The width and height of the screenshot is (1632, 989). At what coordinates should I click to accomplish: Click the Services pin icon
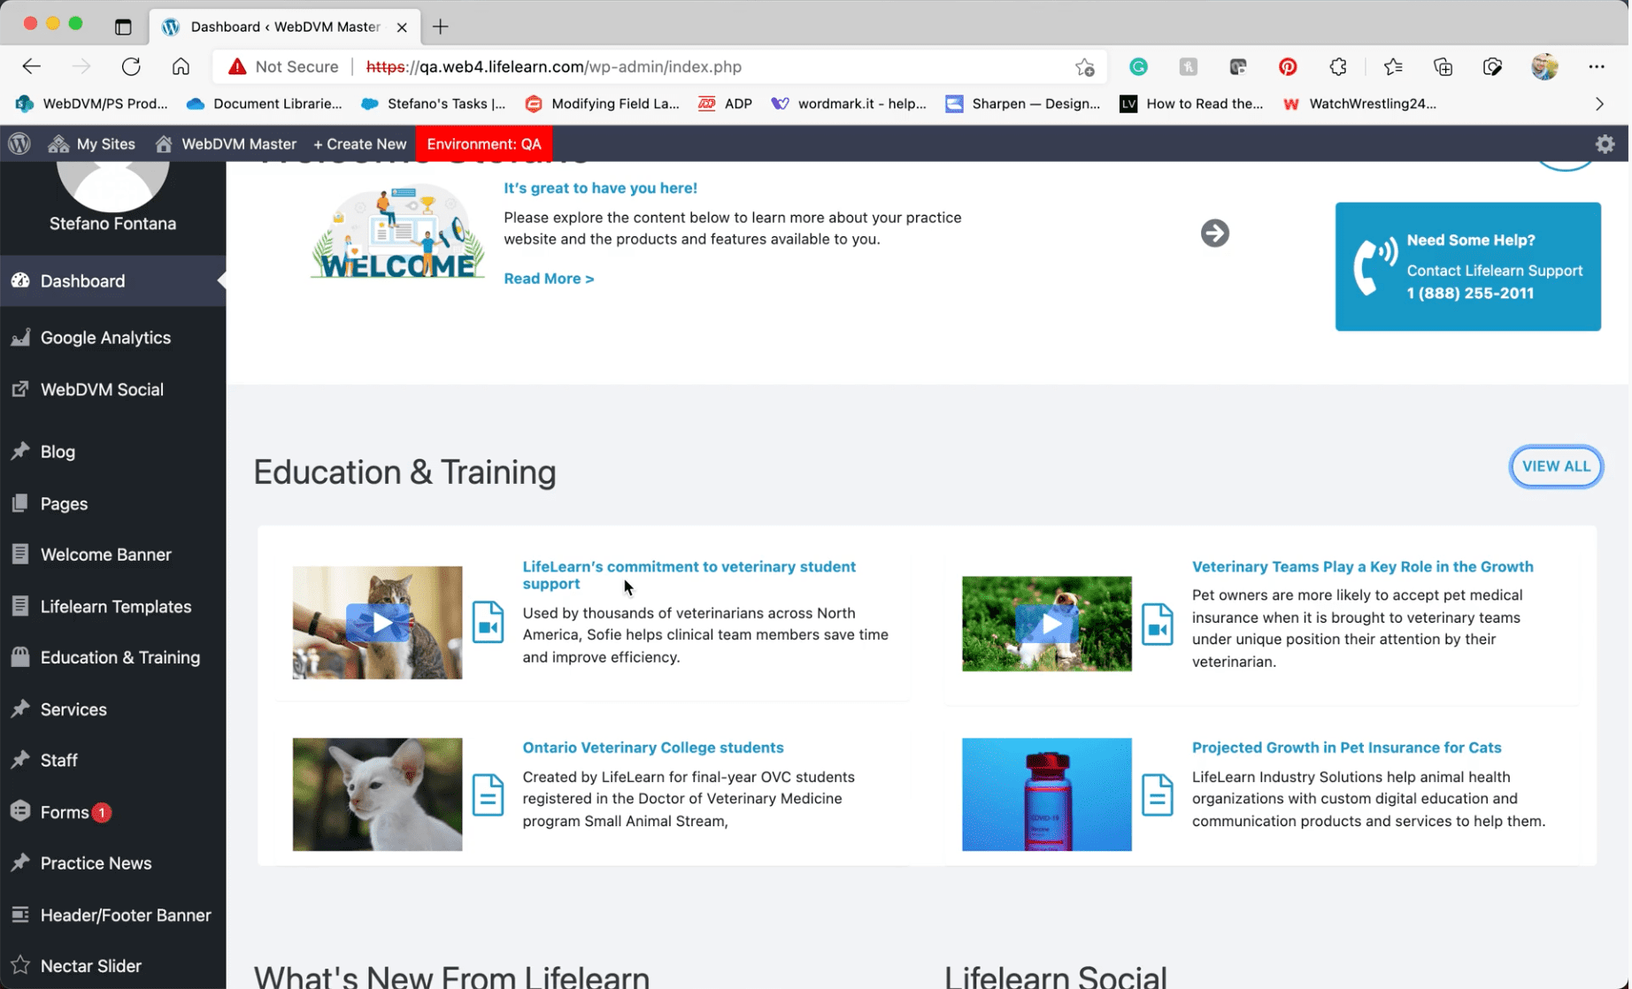pos(19,709)
